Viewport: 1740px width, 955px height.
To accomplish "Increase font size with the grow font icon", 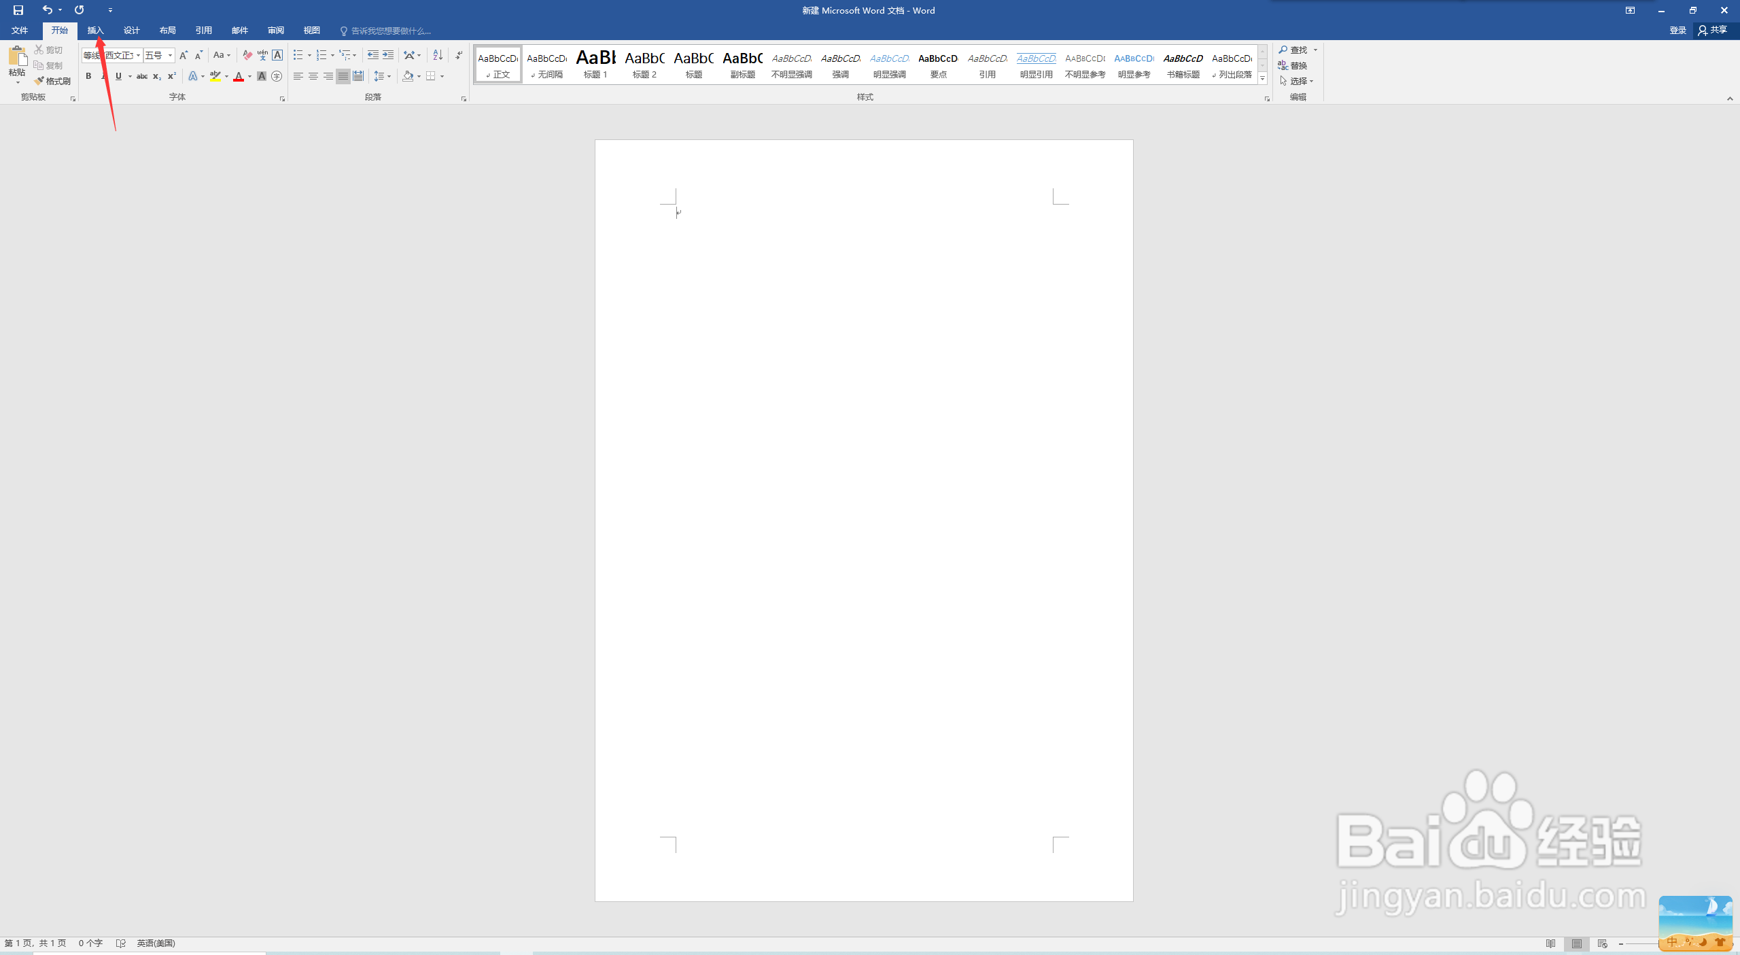I will [184, 55].
